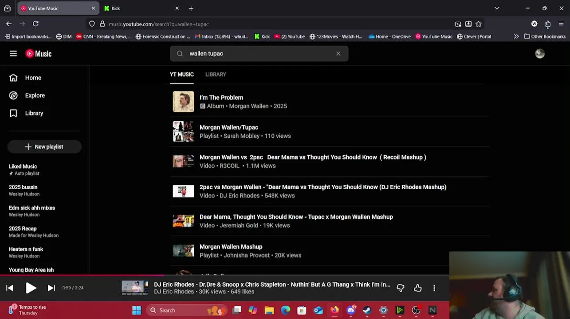Open the CNN - Breaking News bookmark
The image size is (570, 319).
tap(103, 37)
